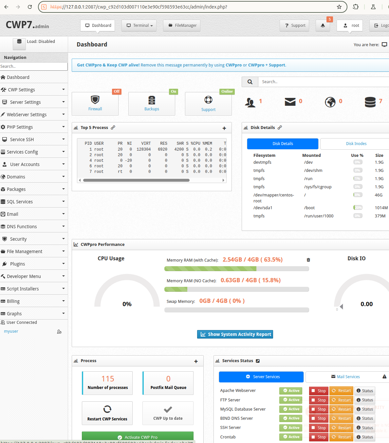Click the memory cache trash icon

[x=308, y=260]
